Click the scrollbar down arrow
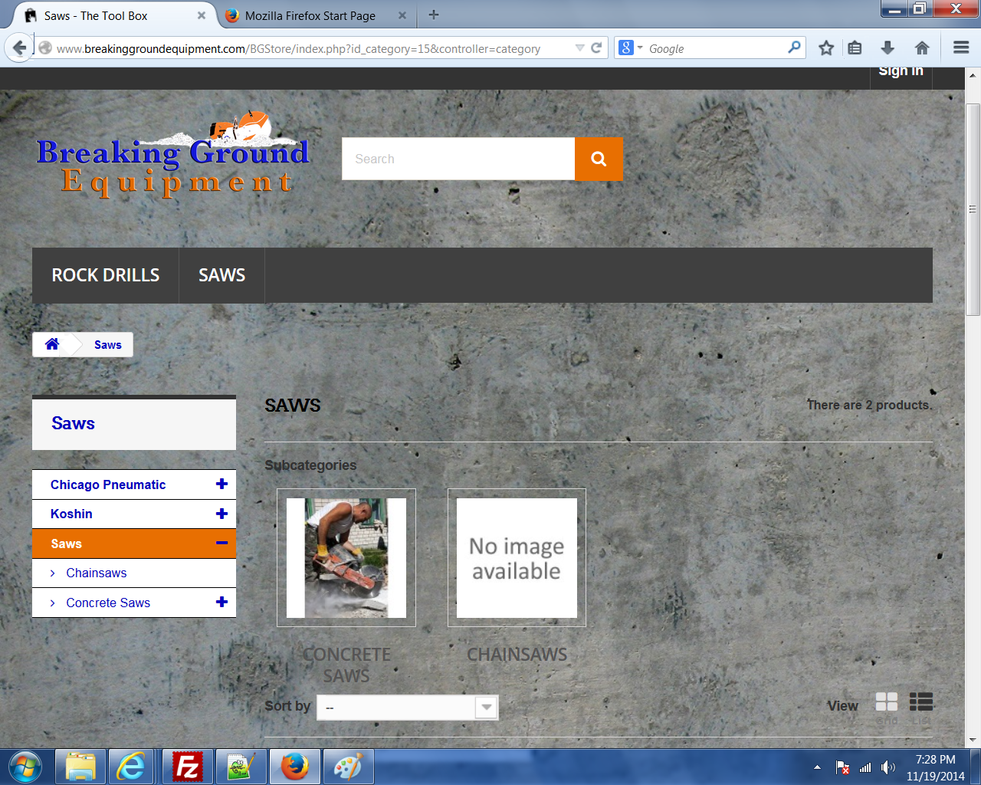This screenshot has width=981, height=785. pos(973,741)
